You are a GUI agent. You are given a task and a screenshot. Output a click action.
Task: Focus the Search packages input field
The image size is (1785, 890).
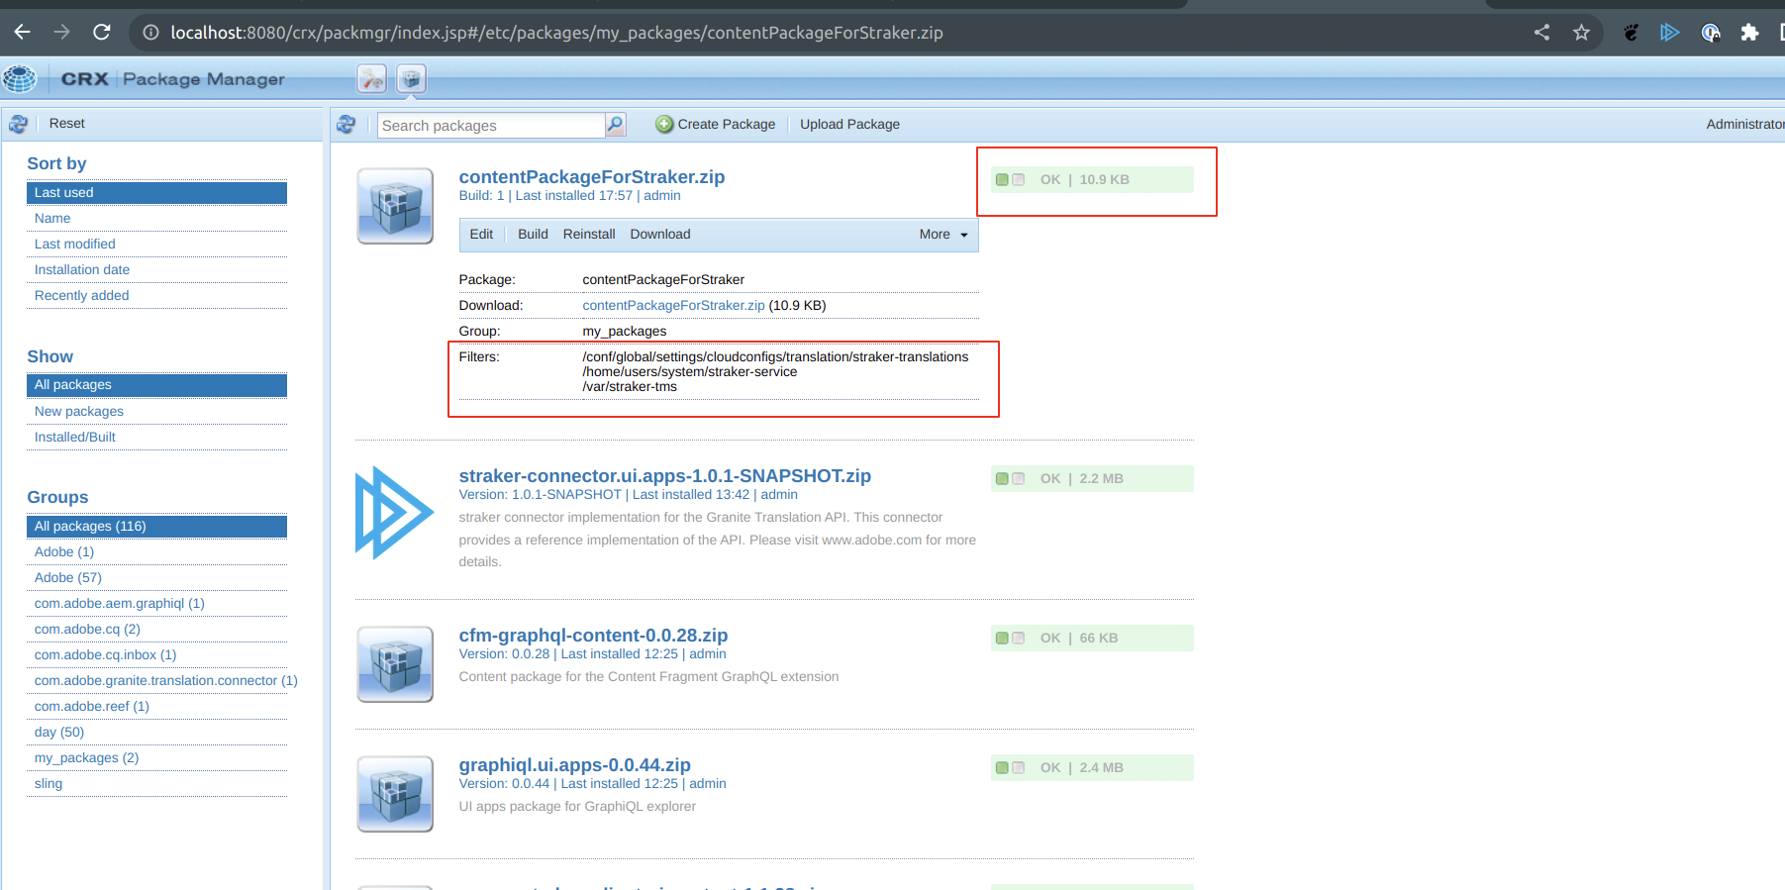(491, 126)
